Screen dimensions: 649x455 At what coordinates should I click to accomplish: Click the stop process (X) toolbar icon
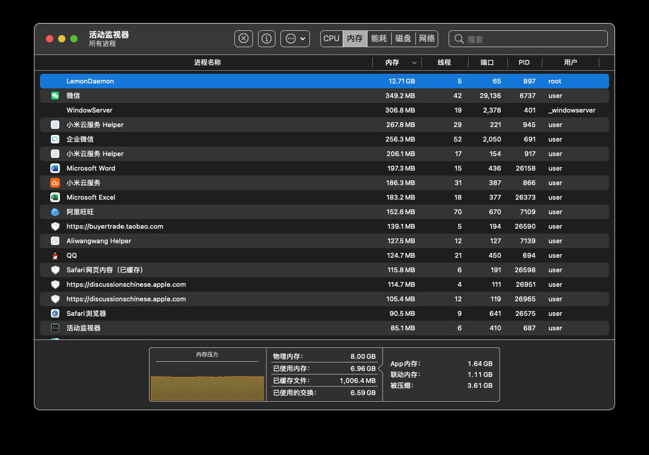[243, 39]
